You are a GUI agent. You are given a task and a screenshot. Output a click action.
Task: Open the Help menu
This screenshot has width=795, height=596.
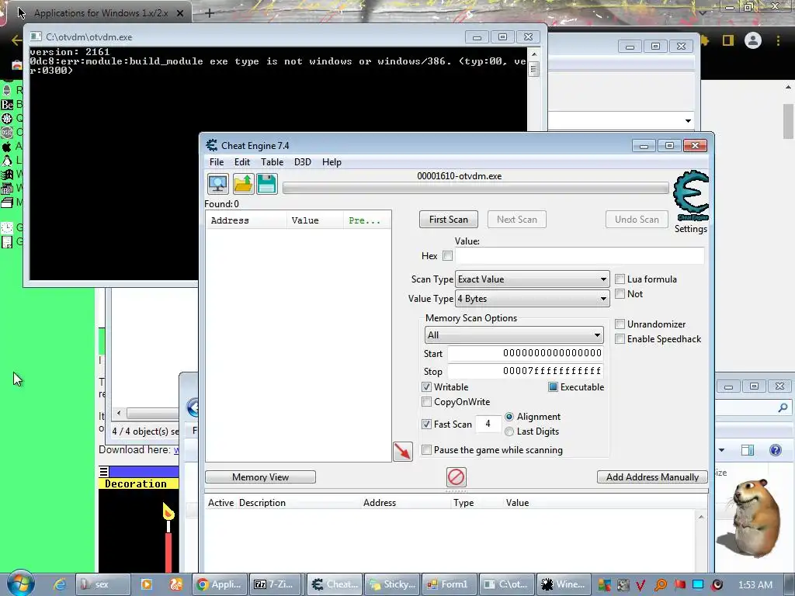332,162
